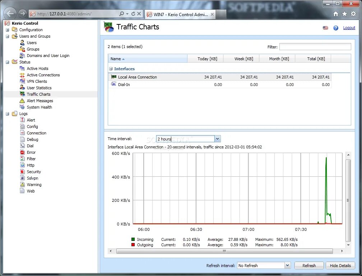The width and height of the screenshot is (362, 276).
Task: Close the Kerio Control browser tab
Action: (212, 14)
